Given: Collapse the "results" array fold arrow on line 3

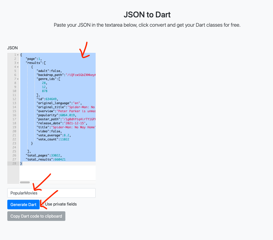Looking at the screenshot, I should coord(18,63).
